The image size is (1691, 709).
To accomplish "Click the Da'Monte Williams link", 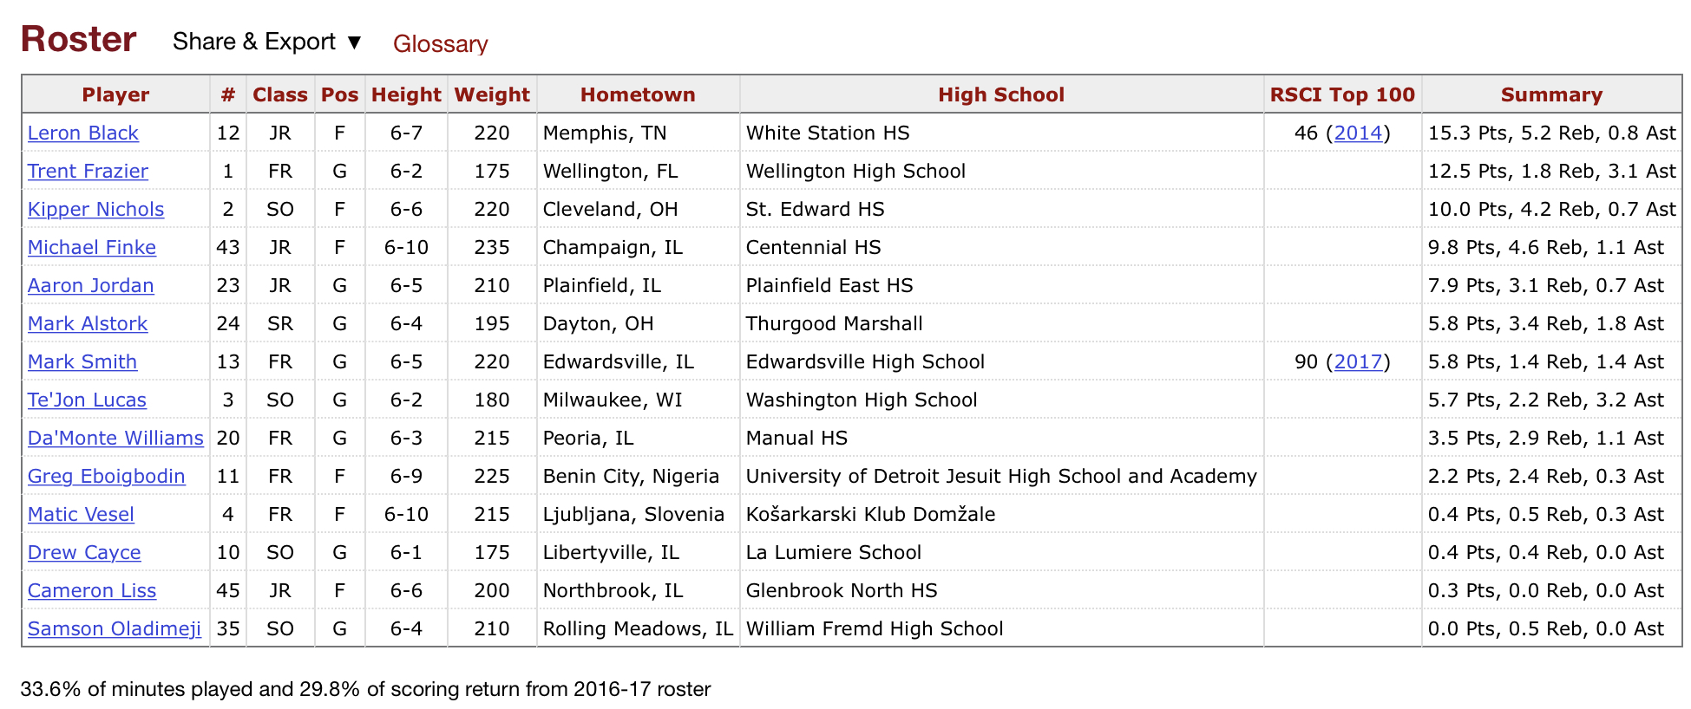I will (115, 438).
